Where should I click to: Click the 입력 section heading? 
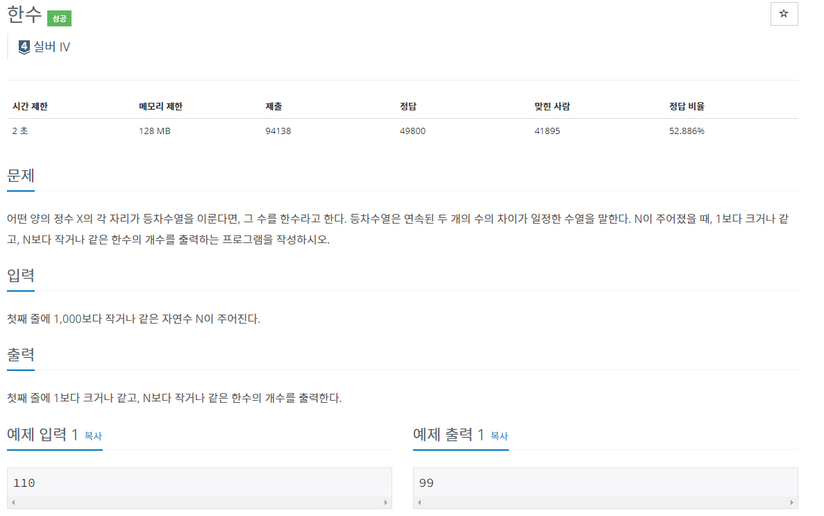[x=21, y=275]
